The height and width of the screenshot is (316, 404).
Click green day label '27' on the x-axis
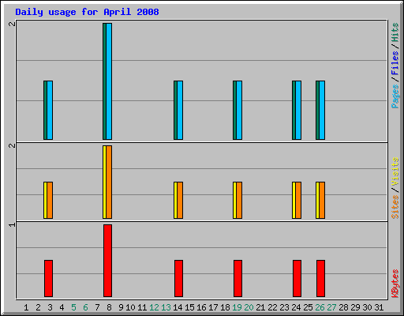(331, 307)
